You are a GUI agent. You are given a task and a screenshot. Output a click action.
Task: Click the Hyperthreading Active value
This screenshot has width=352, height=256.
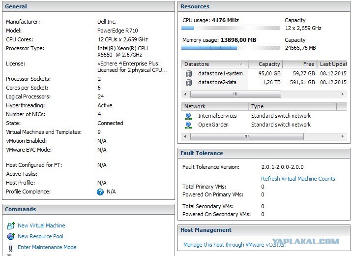[105, 105]
